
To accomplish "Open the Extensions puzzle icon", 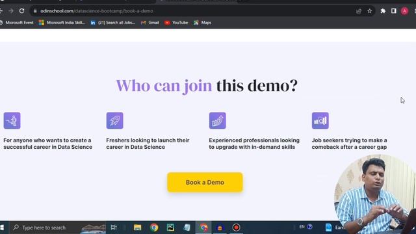I will click(x=383, y=11).
